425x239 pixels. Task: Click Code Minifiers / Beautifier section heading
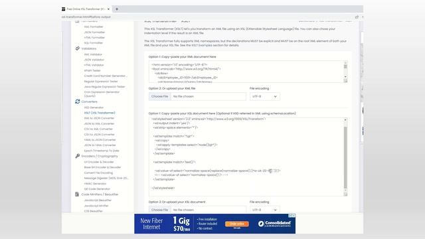100,195
